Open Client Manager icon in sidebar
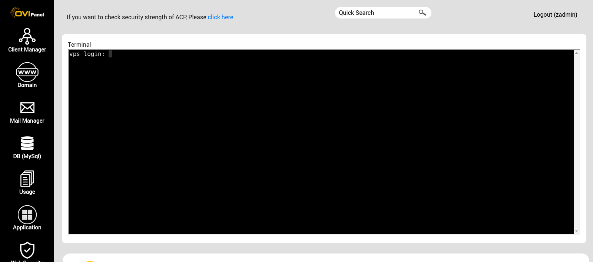The width and height of the screenshot is (593, 262). 27,36
